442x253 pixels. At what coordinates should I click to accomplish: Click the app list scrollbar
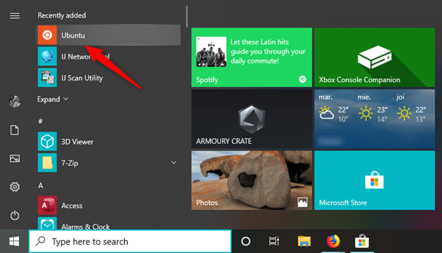187,16
